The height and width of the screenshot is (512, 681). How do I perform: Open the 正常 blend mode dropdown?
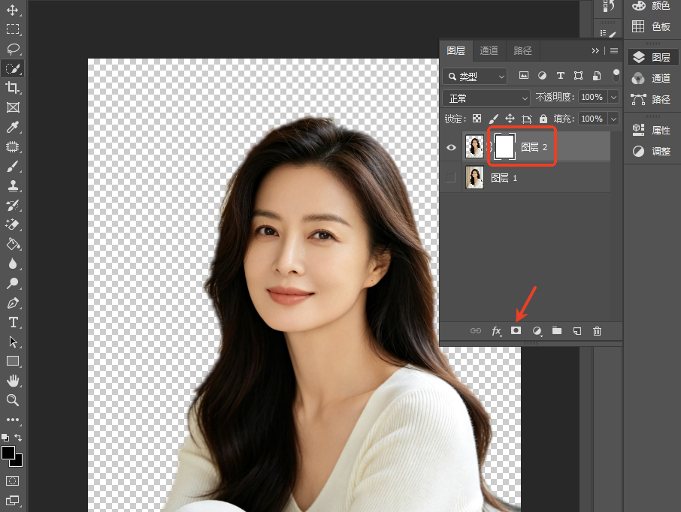pyautogui.click(x=486, y=98)
